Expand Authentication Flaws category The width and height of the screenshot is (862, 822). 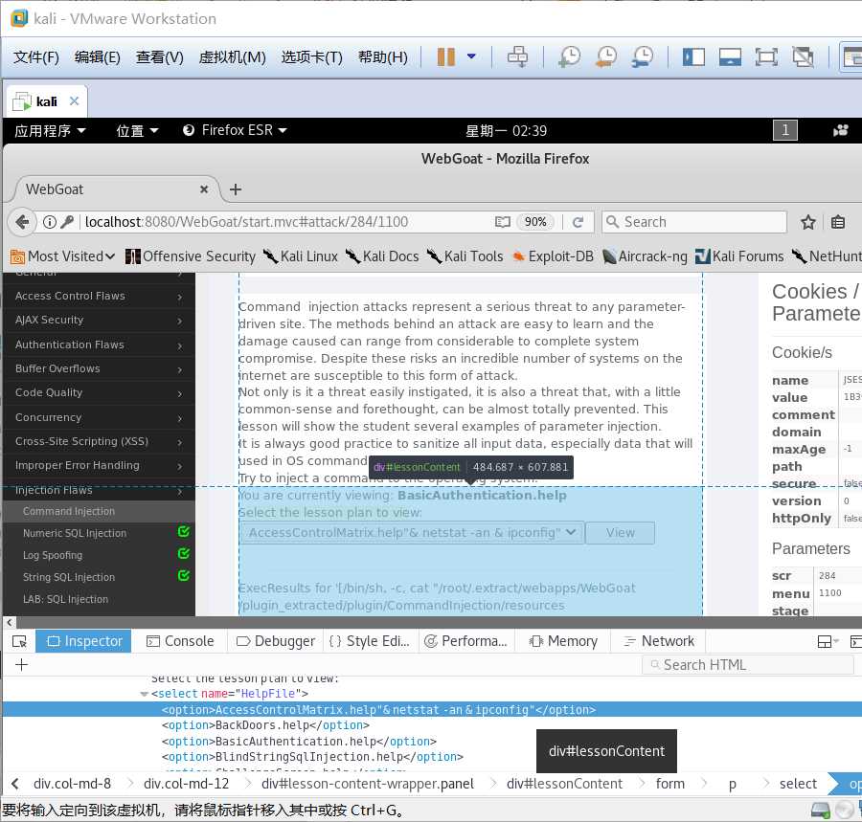tap(99, 344)
